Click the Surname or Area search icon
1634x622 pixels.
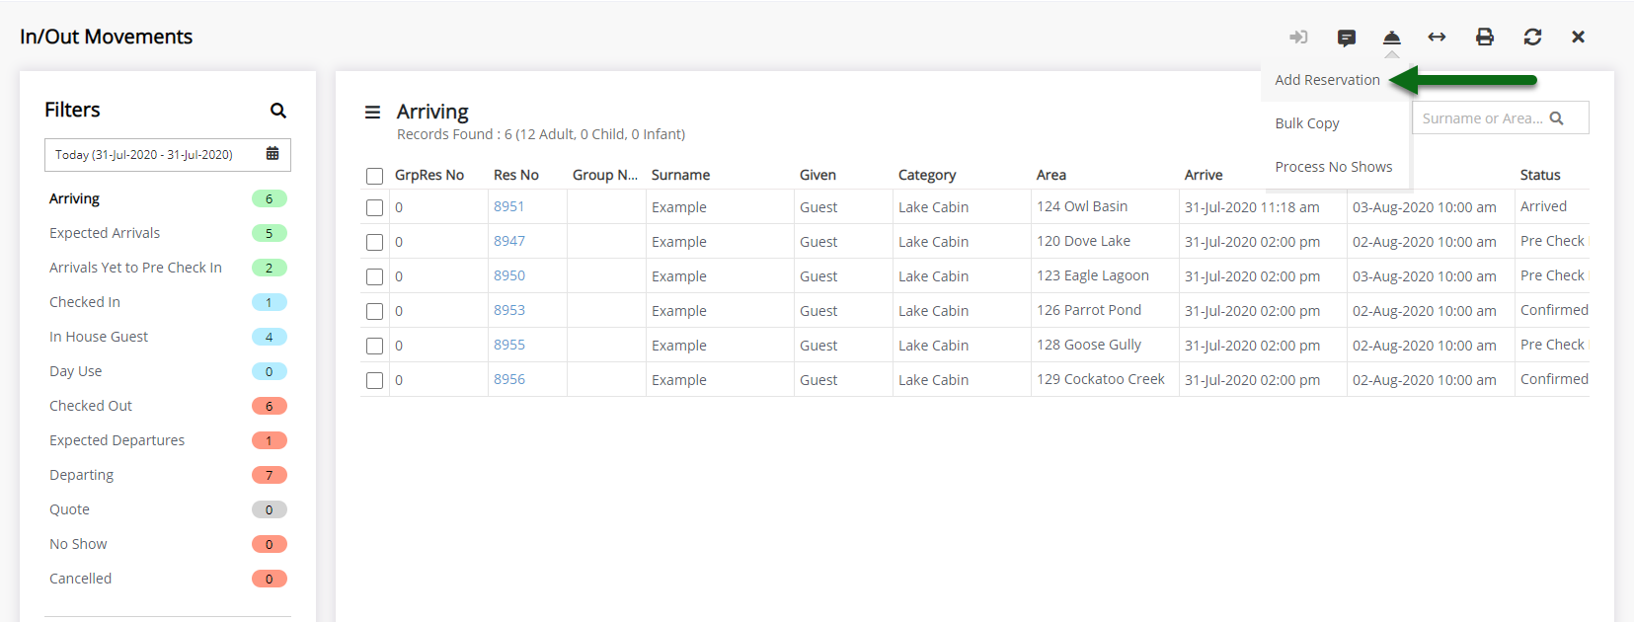tap(1557, 118)
